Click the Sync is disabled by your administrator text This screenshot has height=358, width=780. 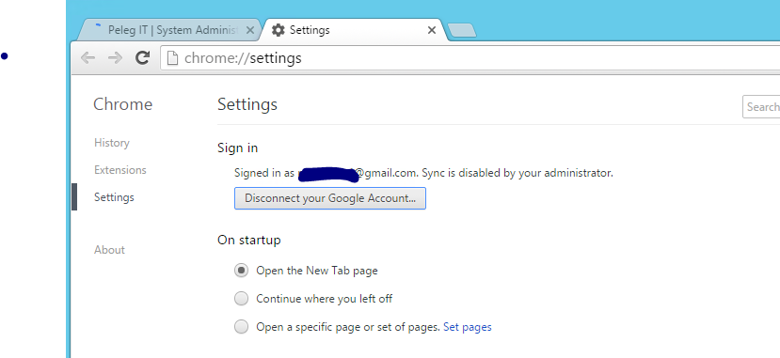517,173
